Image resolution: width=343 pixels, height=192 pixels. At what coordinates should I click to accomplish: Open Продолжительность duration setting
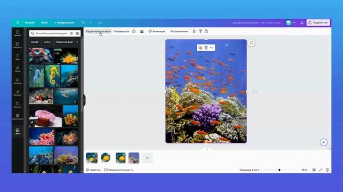click(118, 170)
